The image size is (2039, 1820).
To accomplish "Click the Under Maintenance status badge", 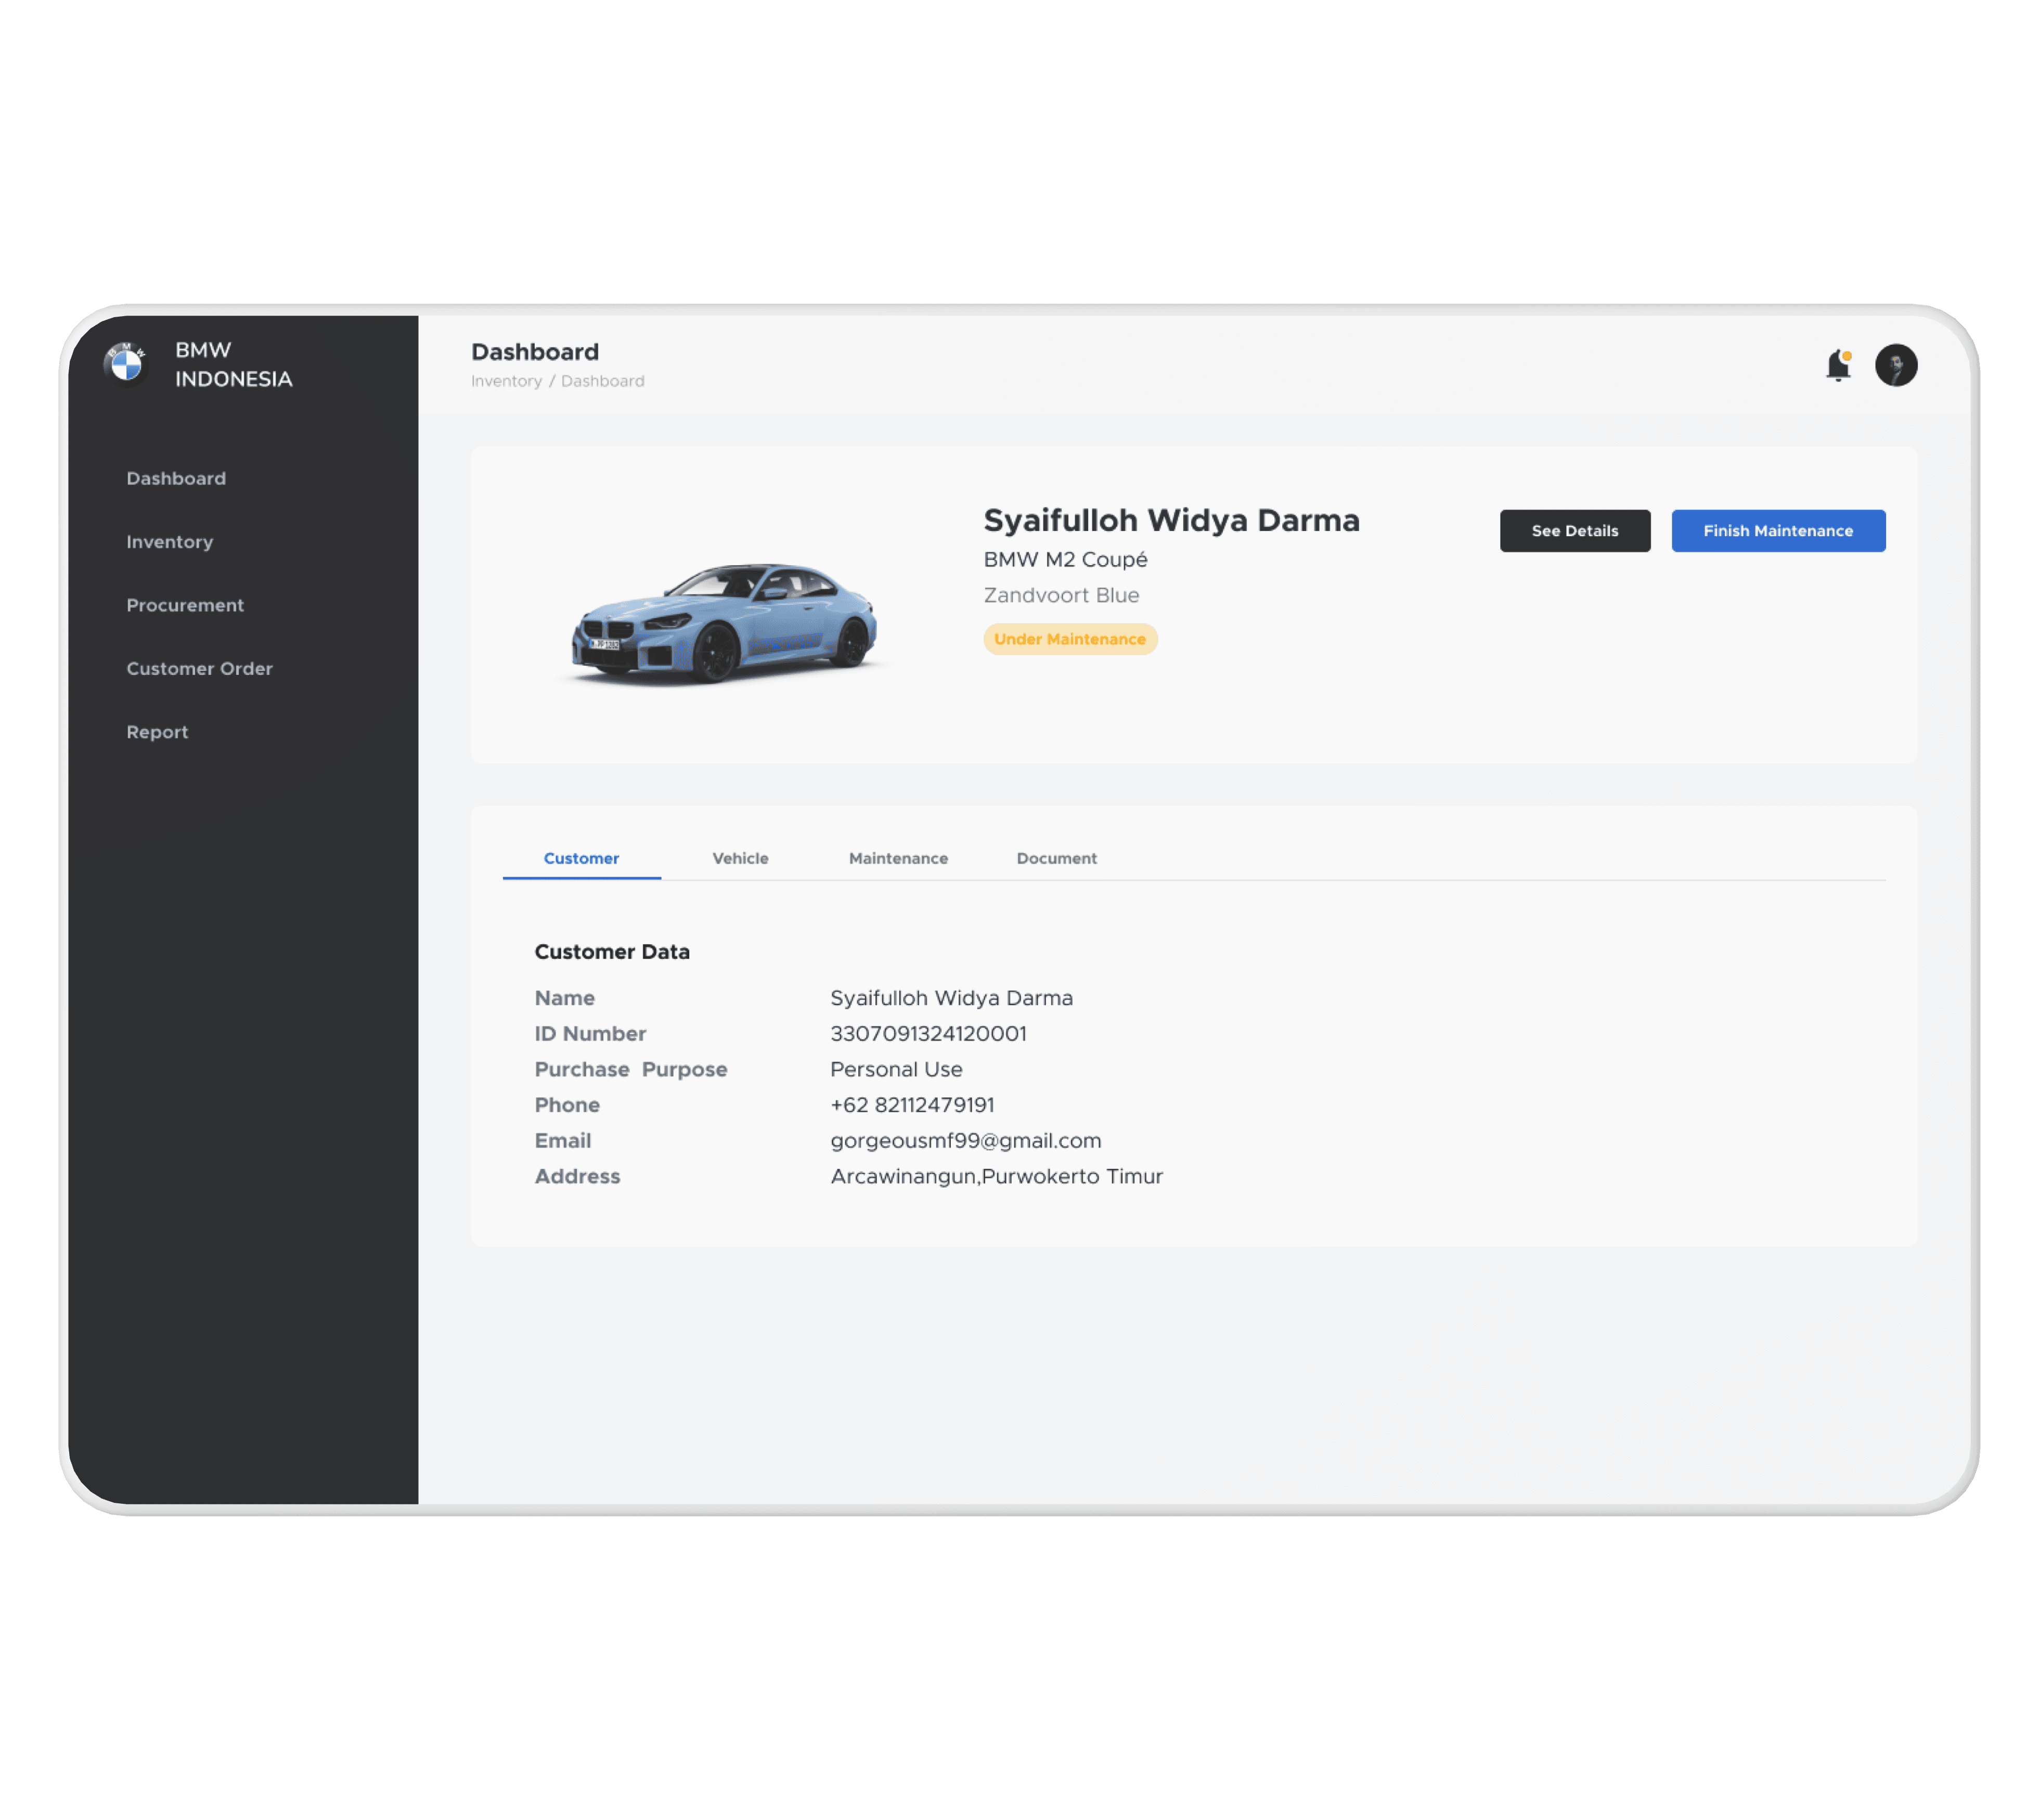I will [1069, 639].
